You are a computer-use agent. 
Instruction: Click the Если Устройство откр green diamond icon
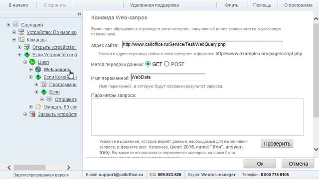coord(27,55)
